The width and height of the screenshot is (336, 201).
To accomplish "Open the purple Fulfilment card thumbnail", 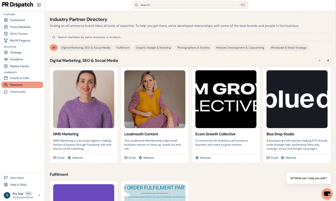I will 84,192.
